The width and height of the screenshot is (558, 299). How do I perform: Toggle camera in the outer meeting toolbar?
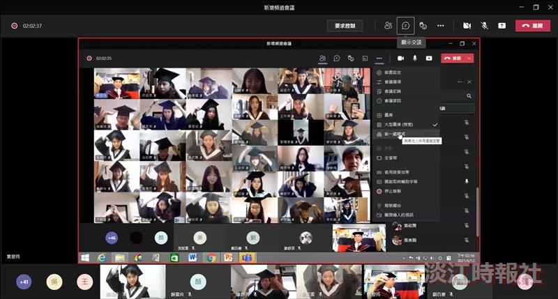tap(467, 26)
